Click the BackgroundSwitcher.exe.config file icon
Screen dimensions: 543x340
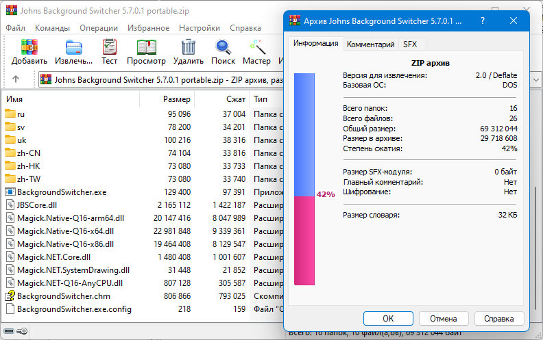10,309
